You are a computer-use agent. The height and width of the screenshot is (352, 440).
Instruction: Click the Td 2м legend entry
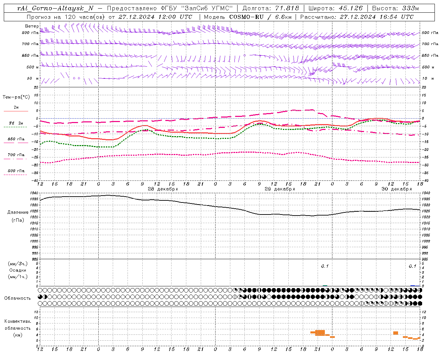click(x=16, y=123)
